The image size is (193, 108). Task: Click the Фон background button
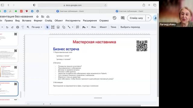click(93, 27)
